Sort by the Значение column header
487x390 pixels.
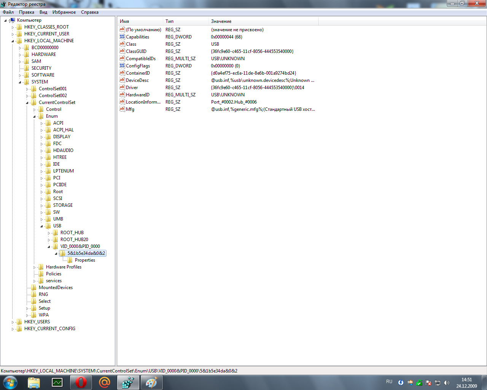click(263, 21)
